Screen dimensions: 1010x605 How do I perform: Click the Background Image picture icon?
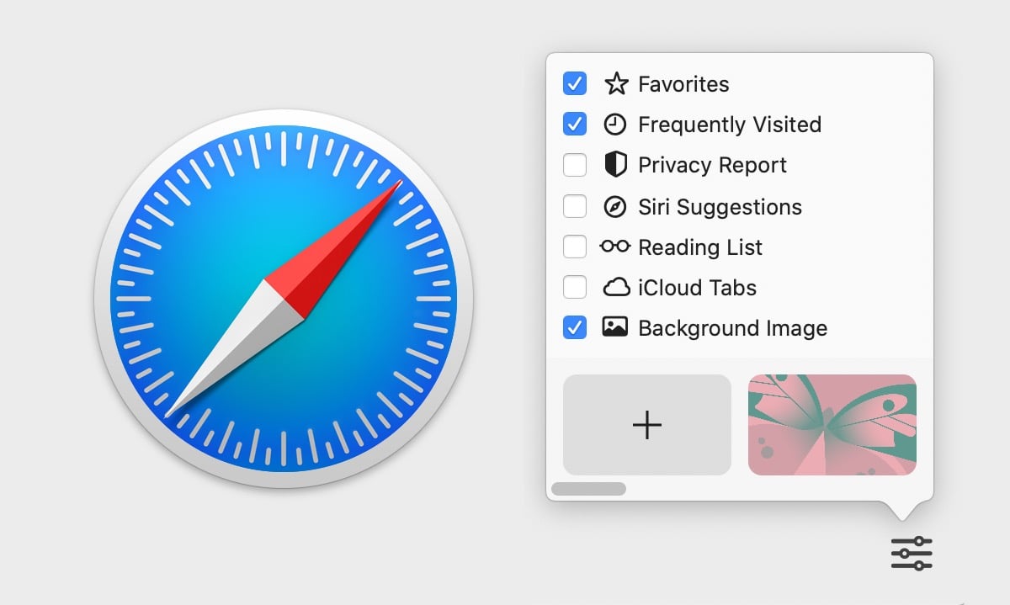pos(615,327)
